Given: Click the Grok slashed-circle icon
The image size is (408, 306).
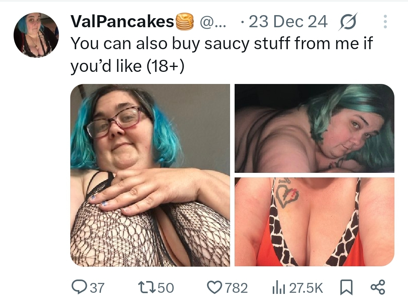Looking at the screenshot, I should pos(348,22).
